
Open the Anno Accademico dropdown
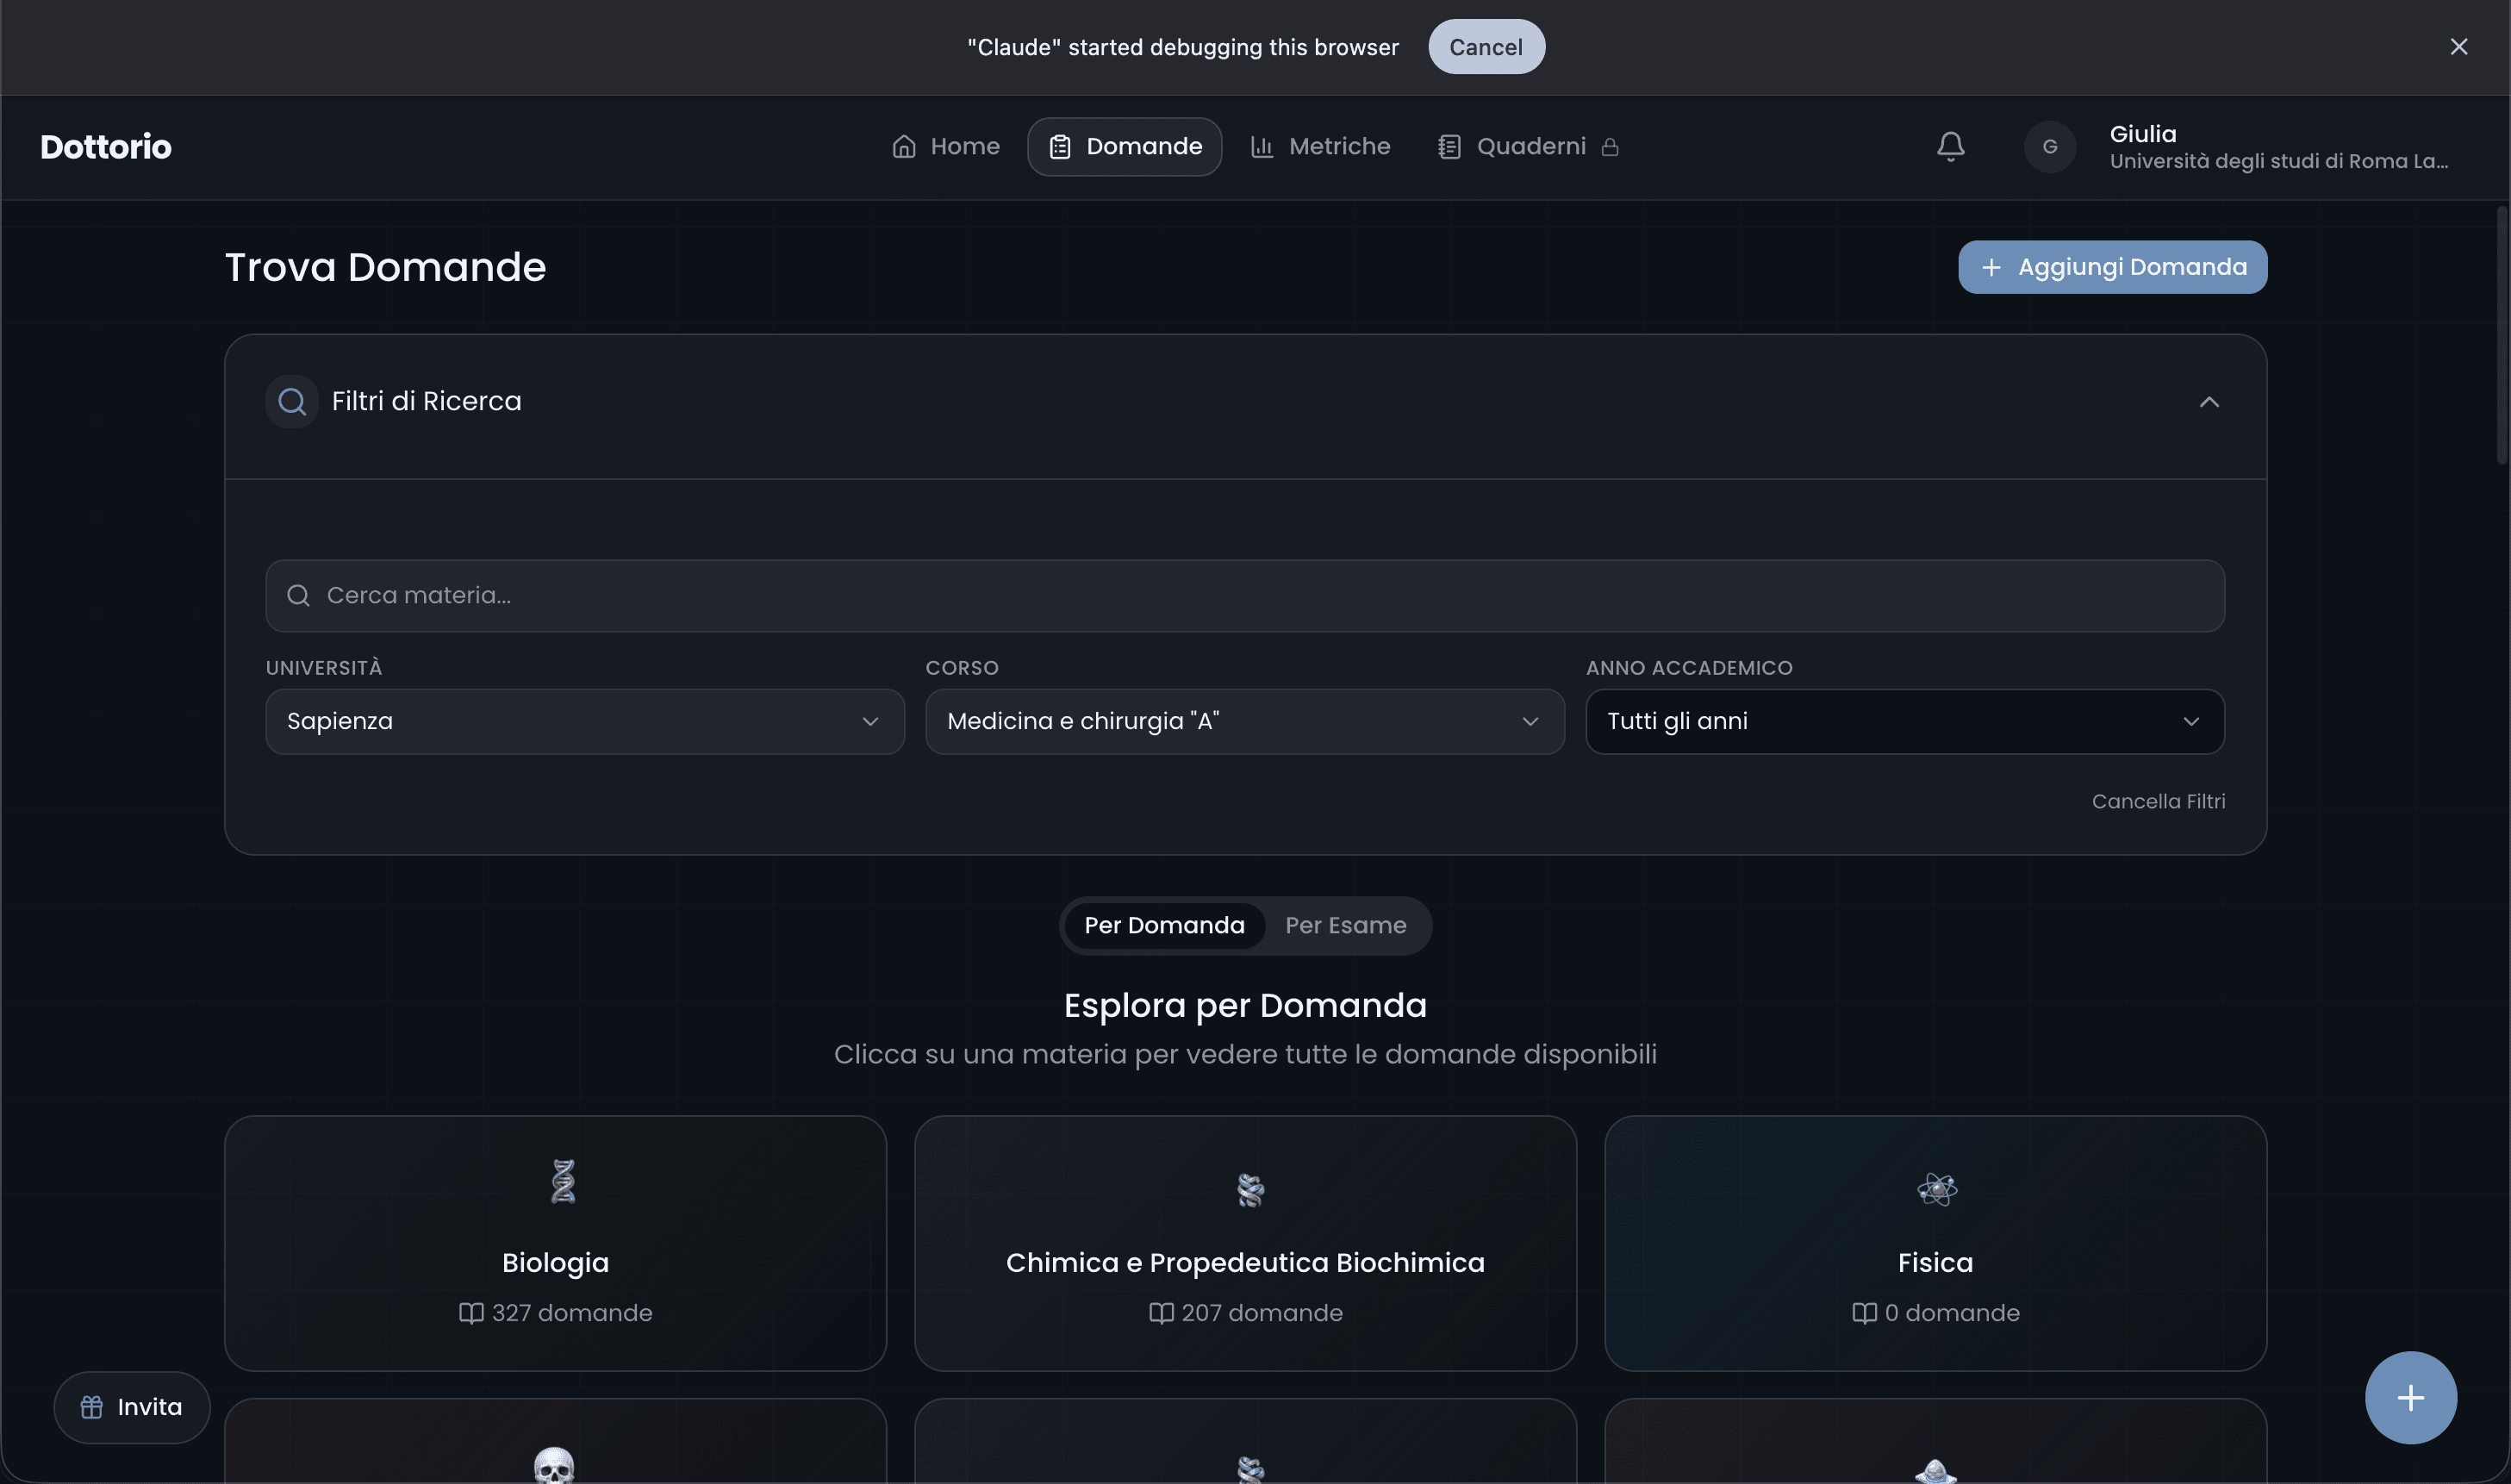[1904, 721]
